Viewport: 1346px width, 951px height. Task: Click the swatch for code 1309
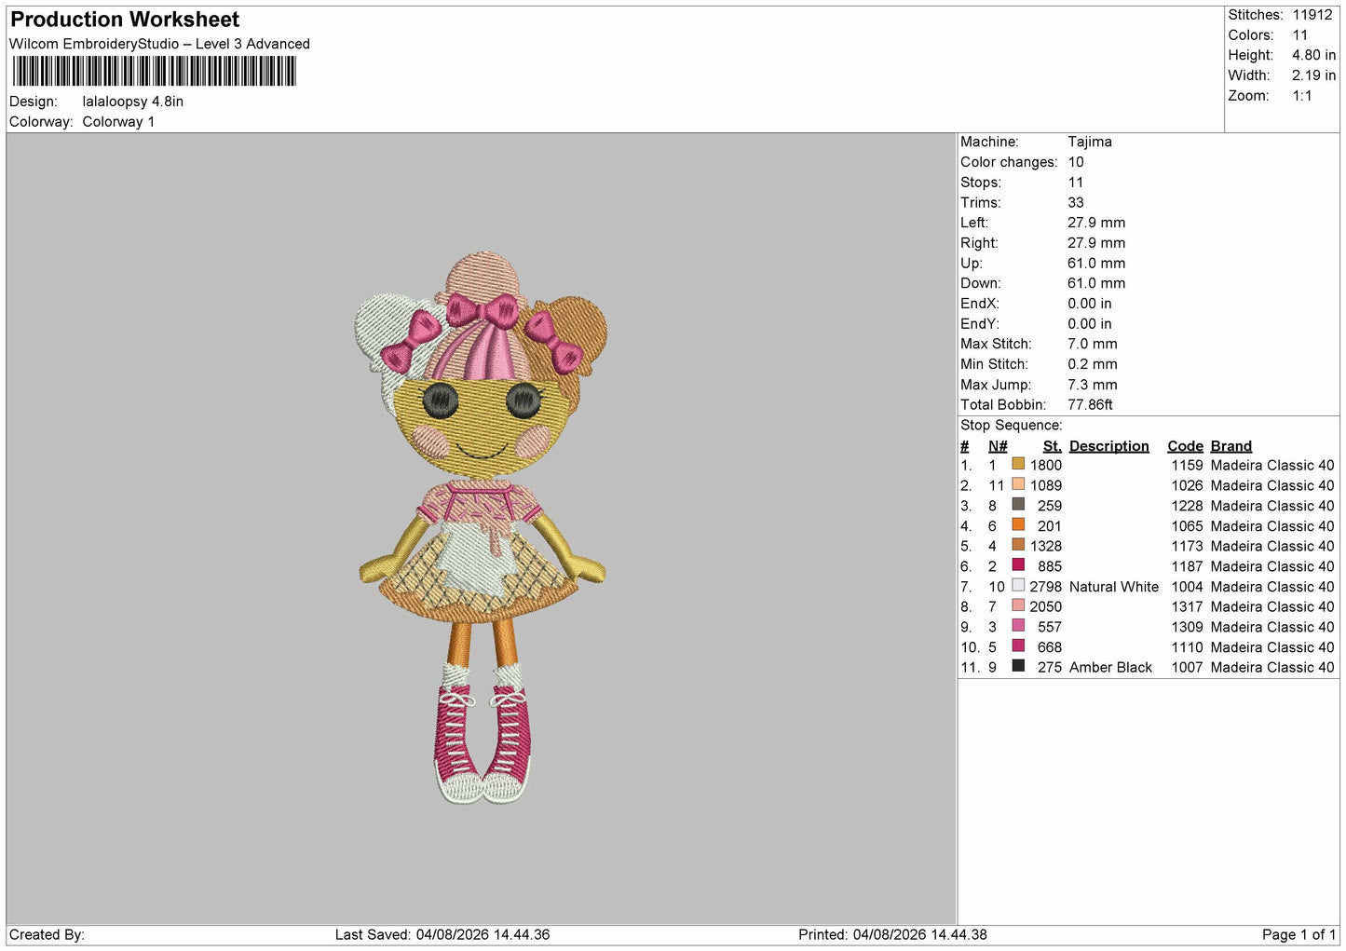pyautogui.click(x=1018, y=626)
